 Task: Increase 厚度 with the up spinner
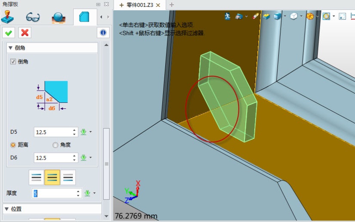click(x=78, y=191)
